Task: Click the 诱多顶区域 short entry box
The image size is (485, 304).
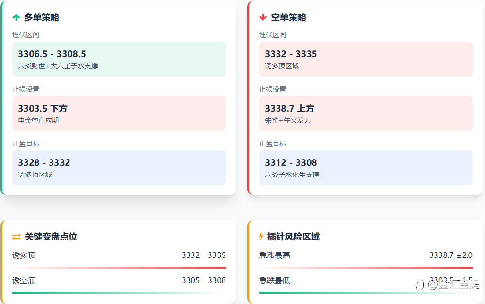Action: point(365,59)
